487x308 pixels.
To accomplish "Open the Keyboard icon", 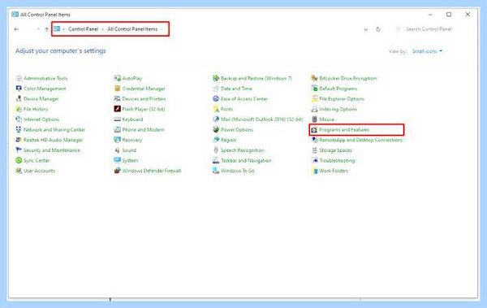I will 118,119.
